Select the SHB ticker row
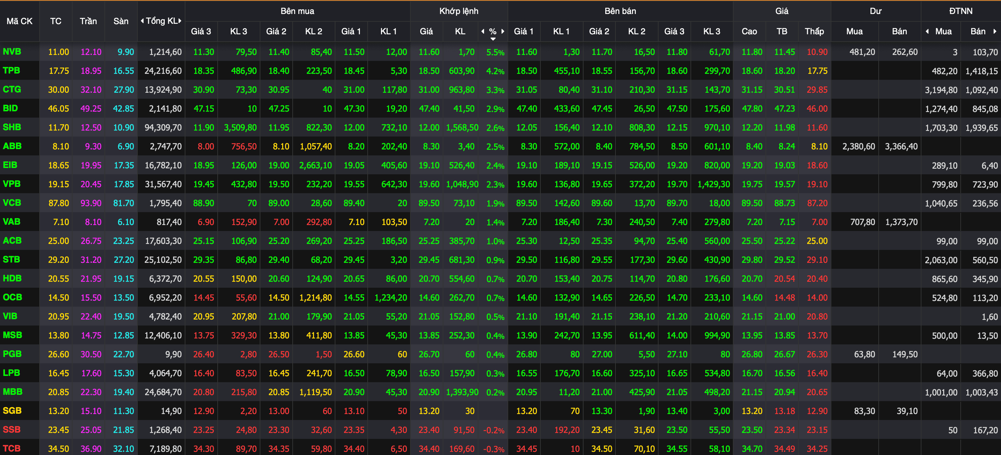 (12, 127)
